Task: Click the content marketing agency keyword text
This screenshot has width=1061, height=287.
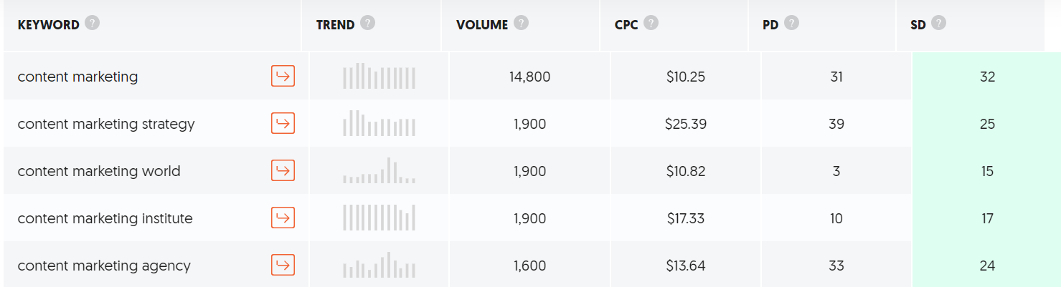Action: pos(104,266)
